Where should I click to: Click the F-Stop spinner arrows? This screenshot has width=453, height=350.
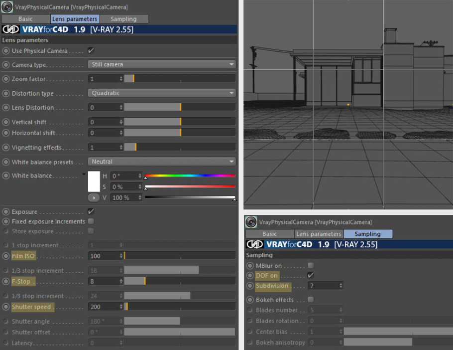(121, 281)
